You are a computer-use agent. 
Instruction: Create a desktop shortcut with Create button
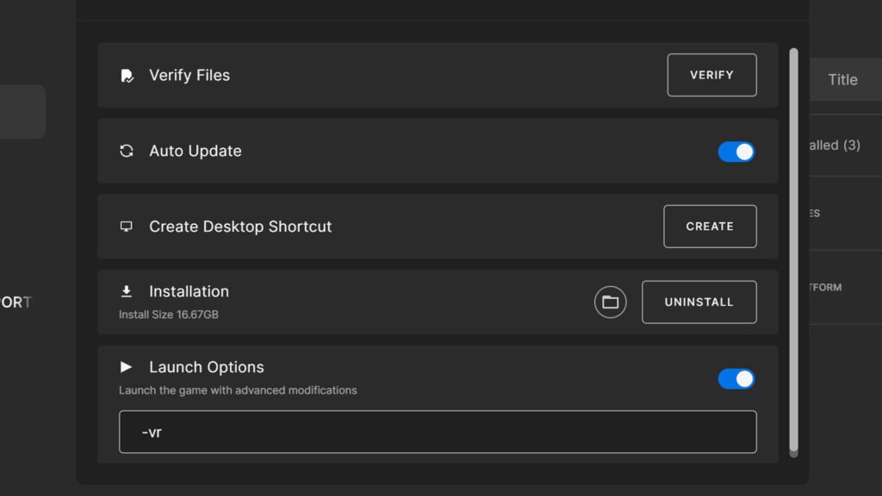(x=710, y=226)
